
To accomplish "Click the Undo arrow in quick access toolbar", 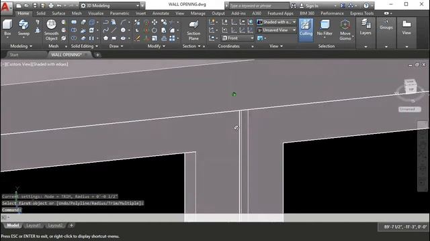I will coord(59,5).
